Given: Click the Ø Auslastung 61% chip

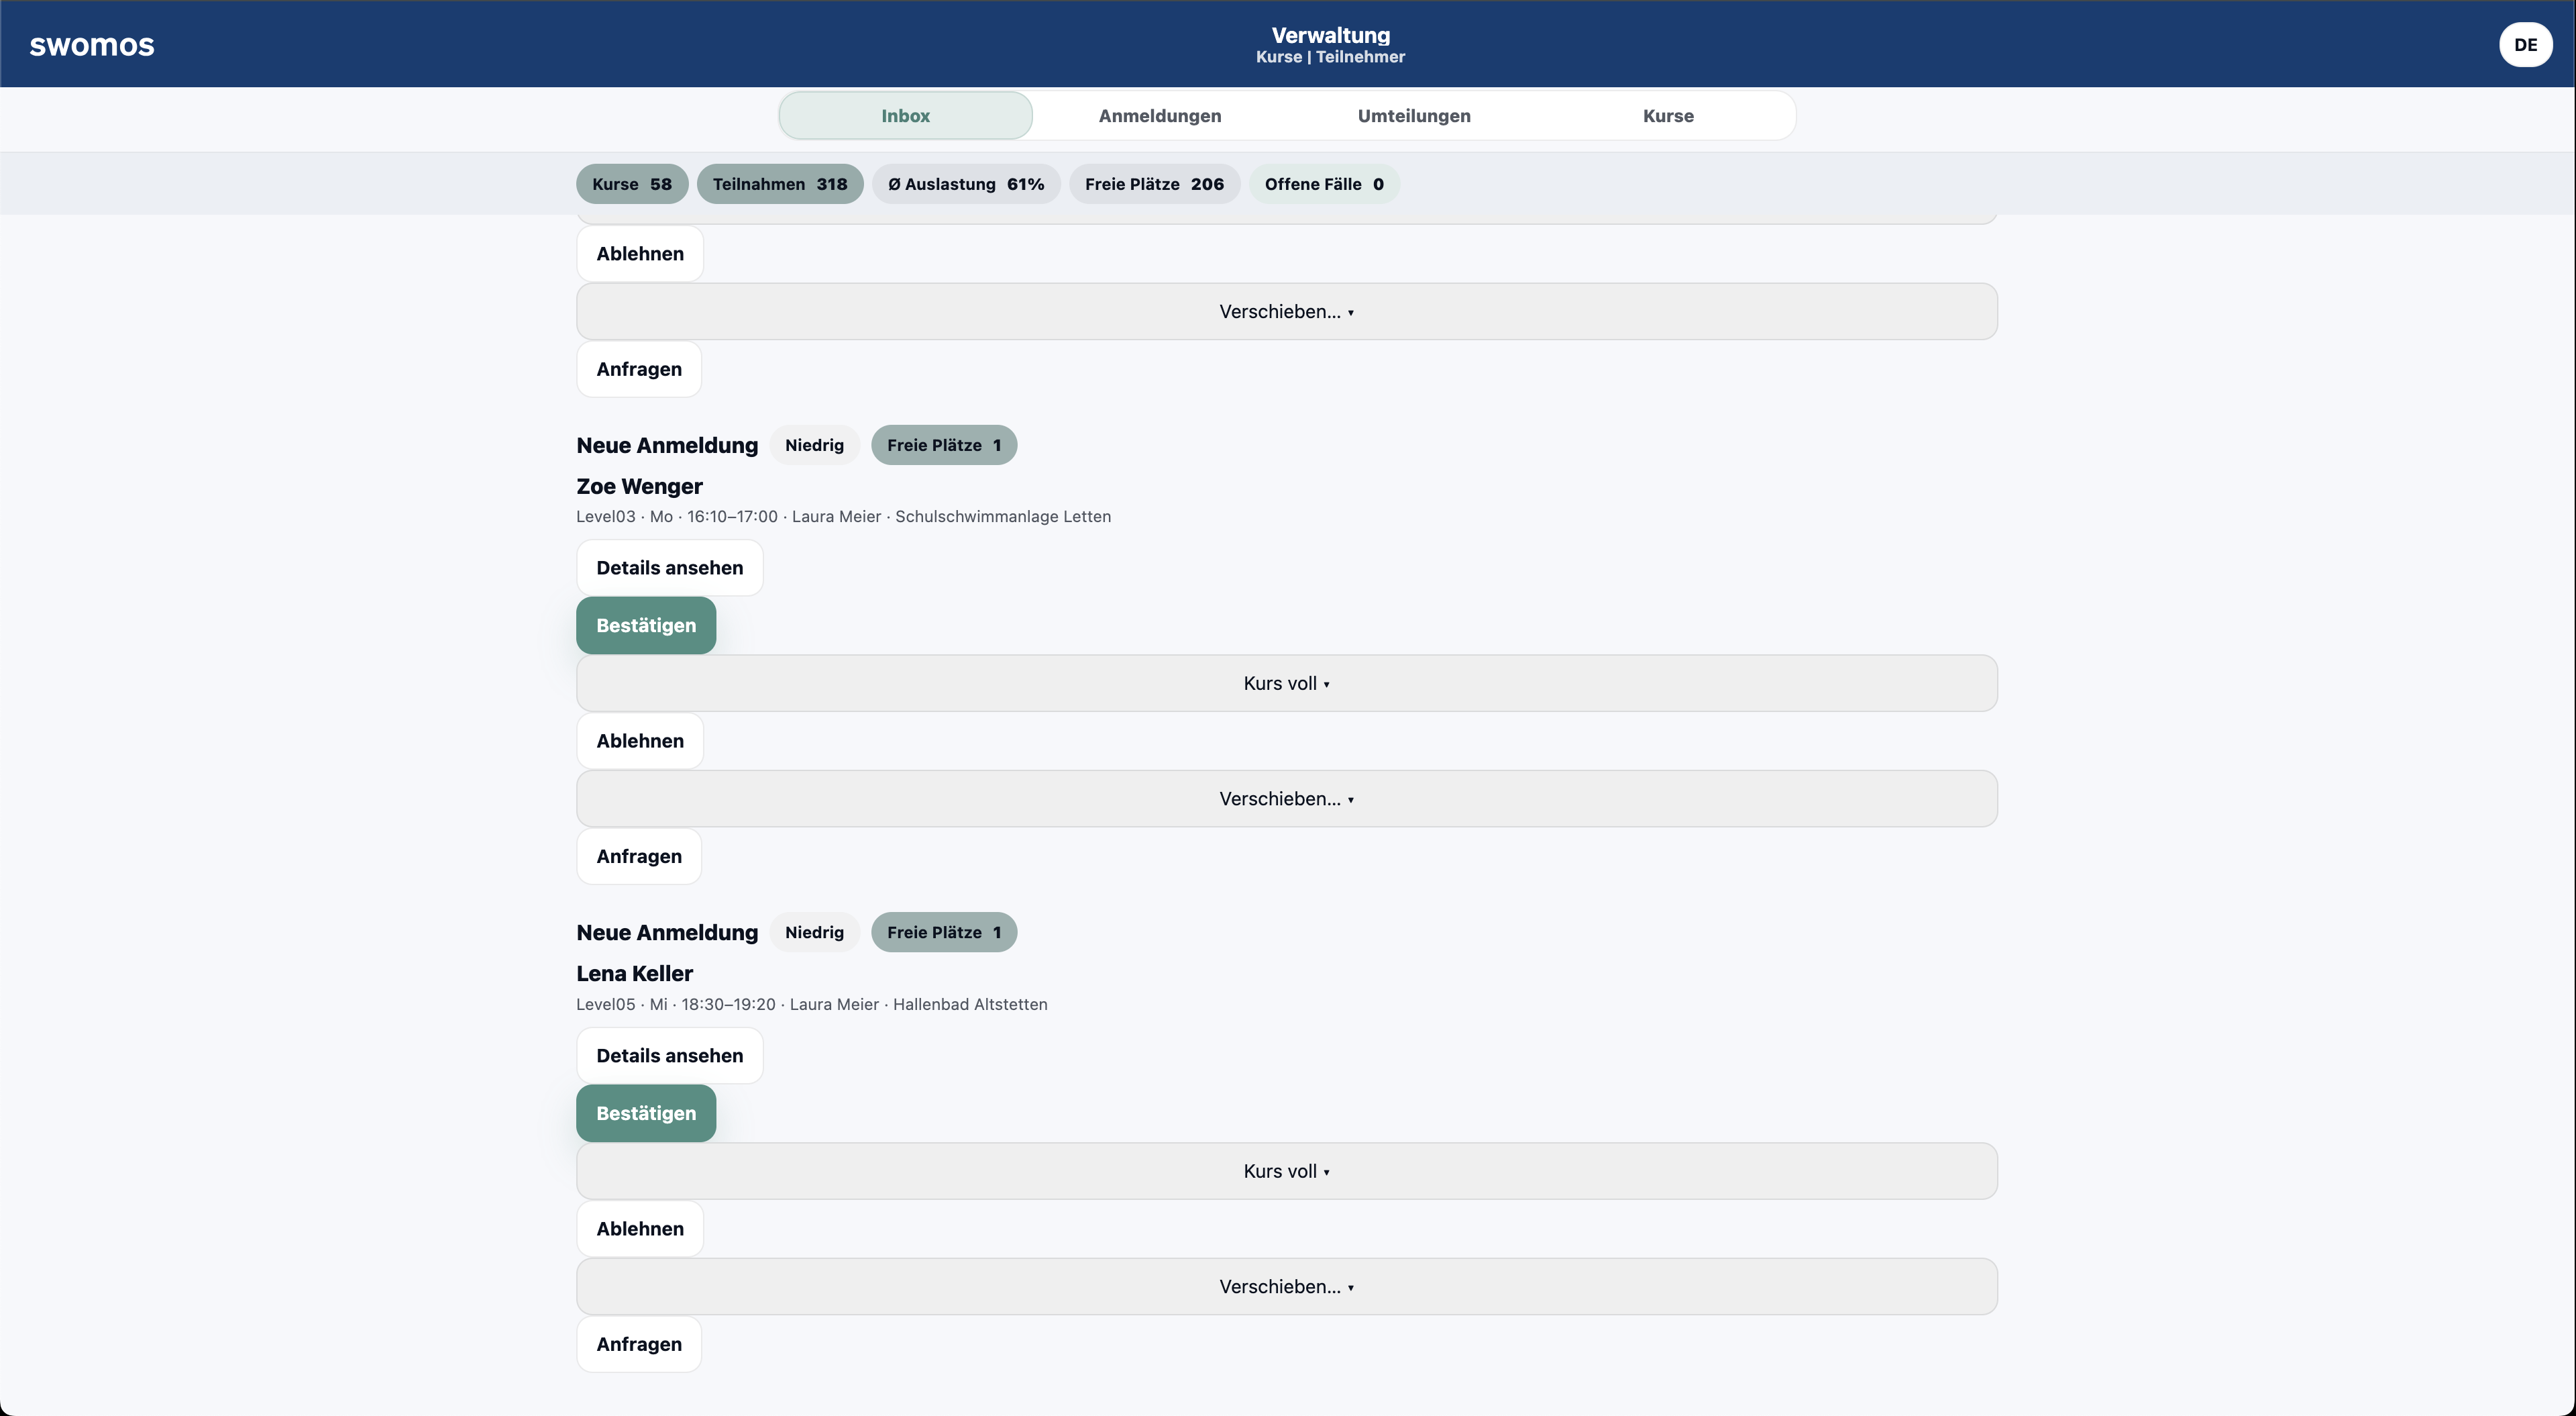Looking at the screenshot, I should (966, 184).
